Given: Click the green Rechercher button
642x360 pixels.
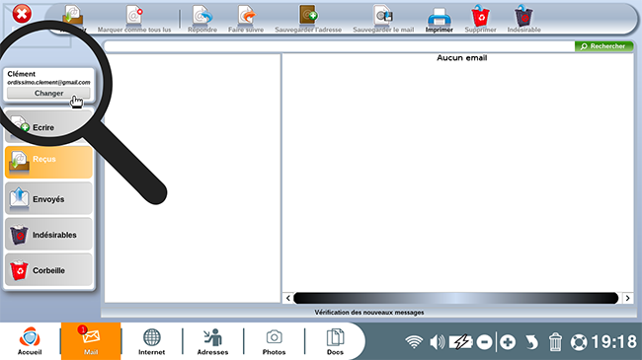Looking at the screenshot, I should 603,46.
